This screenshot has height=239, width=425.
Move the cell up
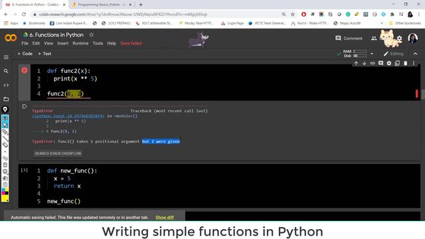coord(356,63)
